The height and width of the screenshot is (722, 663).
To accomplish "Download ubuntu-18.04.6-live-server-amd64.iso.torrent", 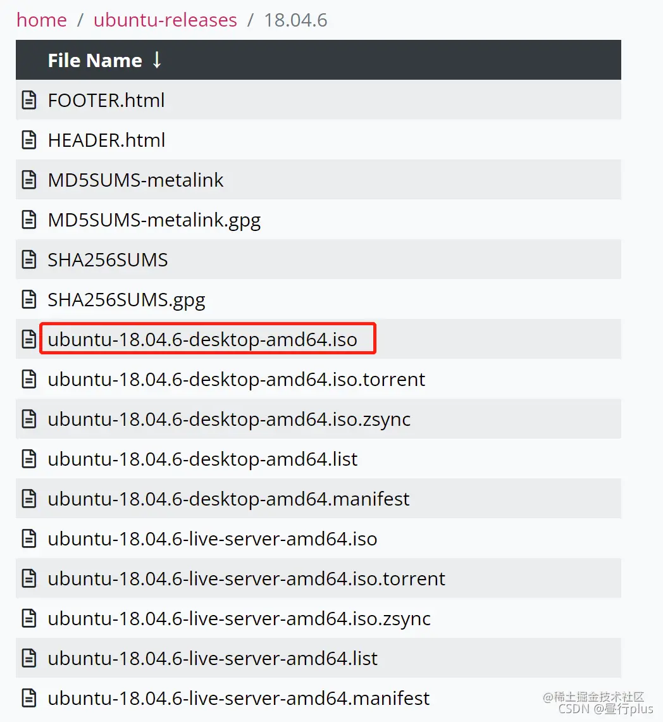I will [x=247, y=579].
